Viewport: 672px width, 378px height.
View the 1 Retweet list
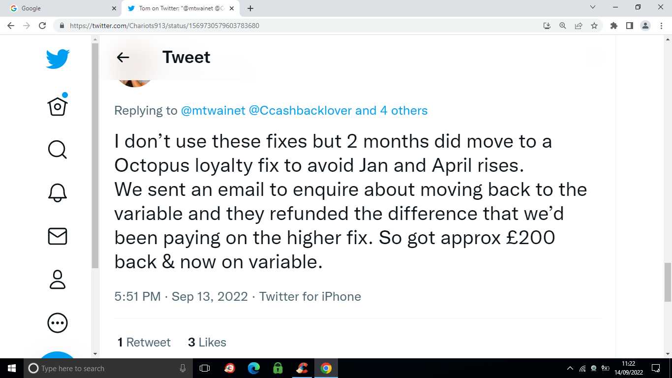click(x=144, y=342)
